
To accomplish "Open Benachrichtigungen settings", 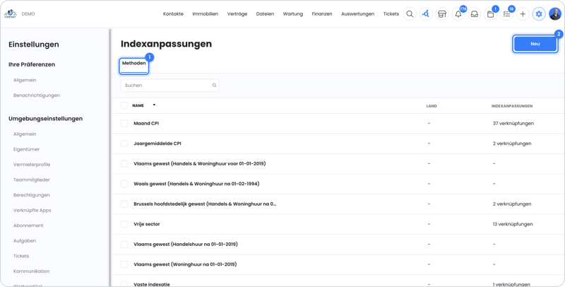I will (37, 95).
